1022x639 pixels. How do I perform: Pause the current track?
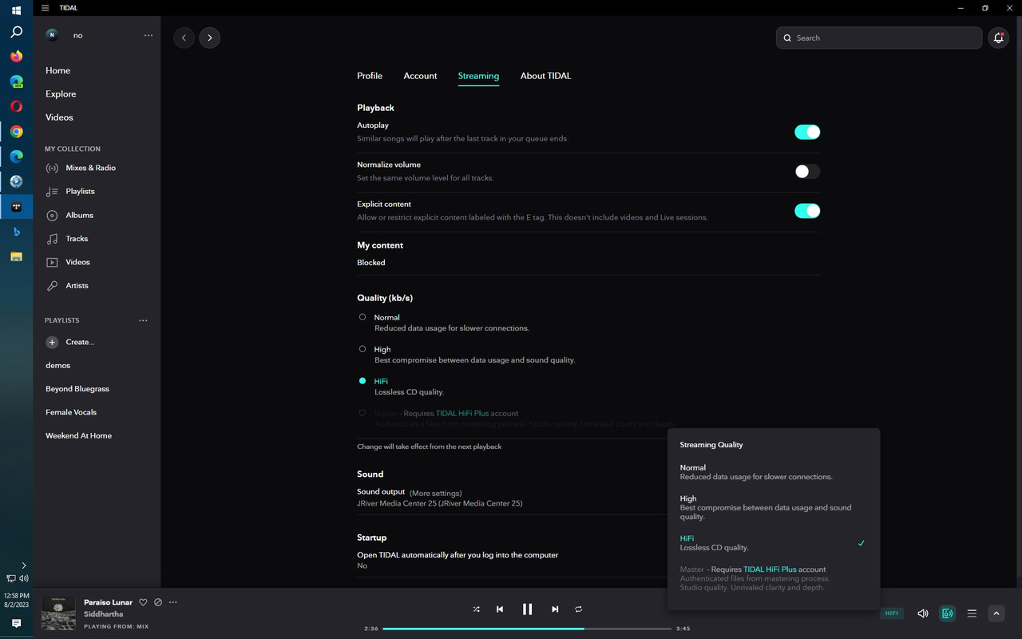527,609
